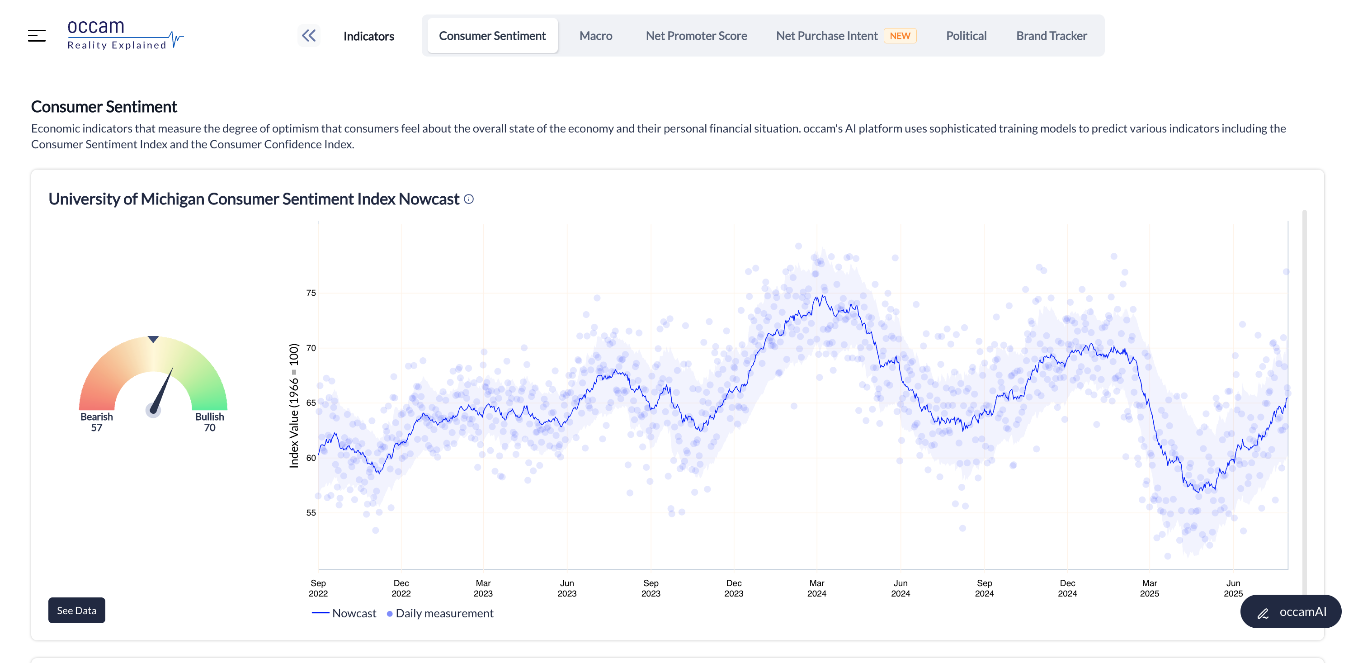The height and width of the screenshot is (663, 1358).
Task: Select the Net Purchase Intent tab
Action: 826,36
